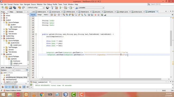Click the Undo toolbar icon
This screenshot has width=174, height=97.
pos(20,8)
